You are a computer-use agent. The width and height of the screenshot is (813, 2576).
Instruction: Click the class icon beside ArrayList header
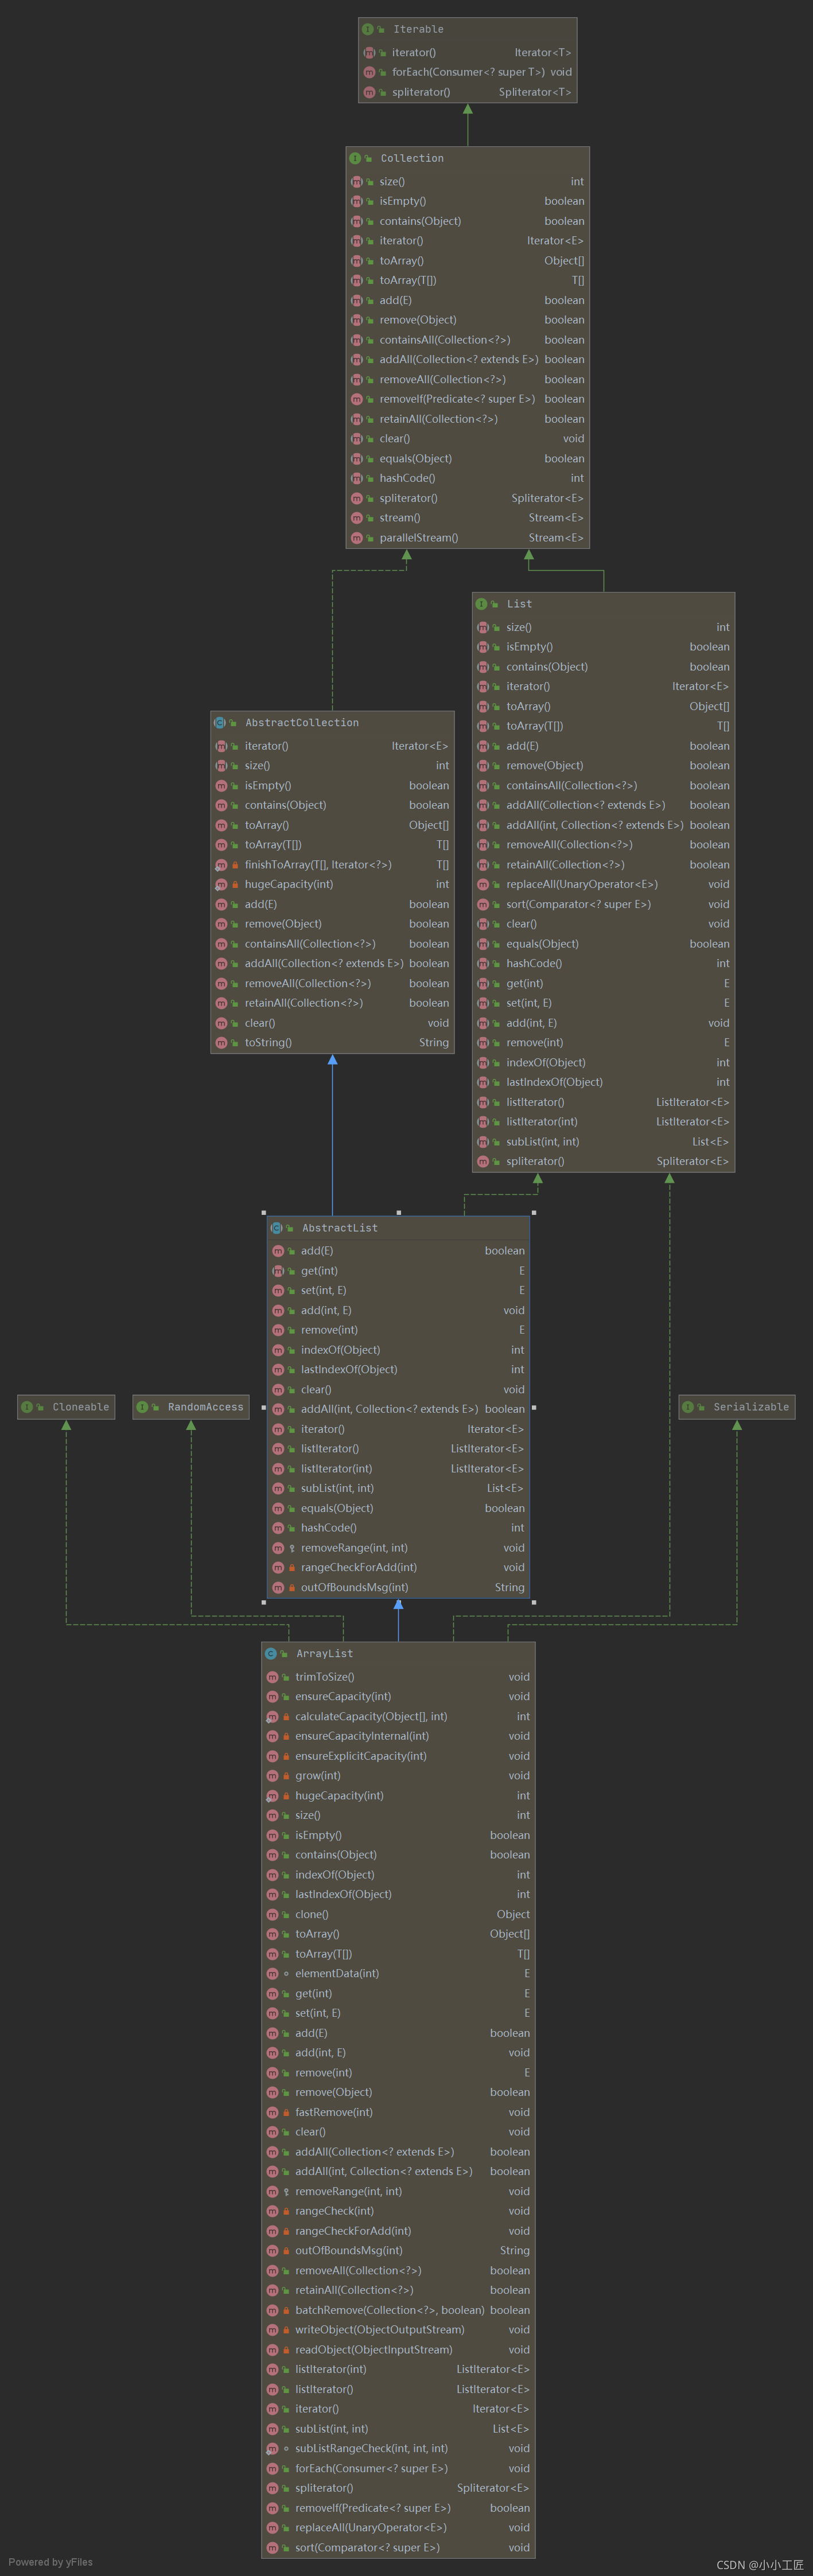[x=270, y=1654]
